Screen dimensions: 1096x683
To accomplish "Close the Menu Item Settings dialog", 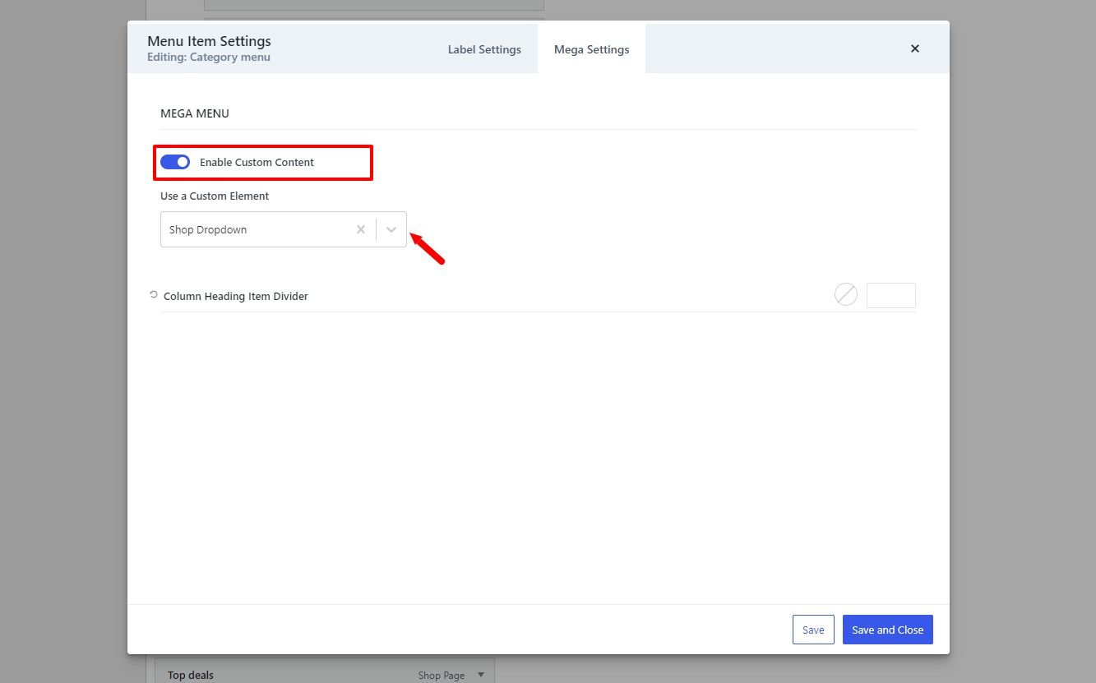I will 915,48.
